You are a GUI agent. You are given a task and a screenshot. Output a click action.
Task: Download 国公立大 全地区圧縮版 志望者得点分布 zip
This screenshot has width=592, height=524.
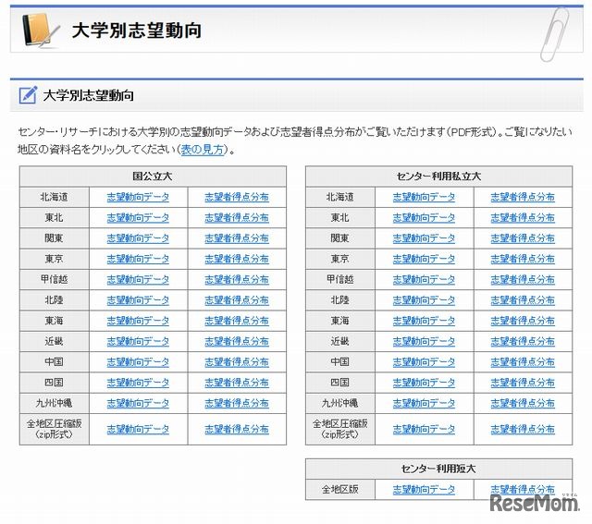(237, 430)
